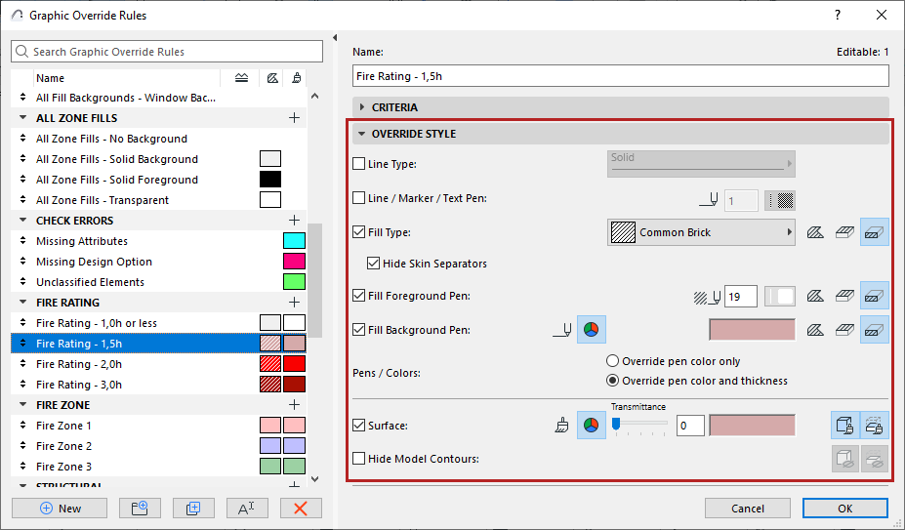Collapse left panel with small arrow

coord(335,38)
